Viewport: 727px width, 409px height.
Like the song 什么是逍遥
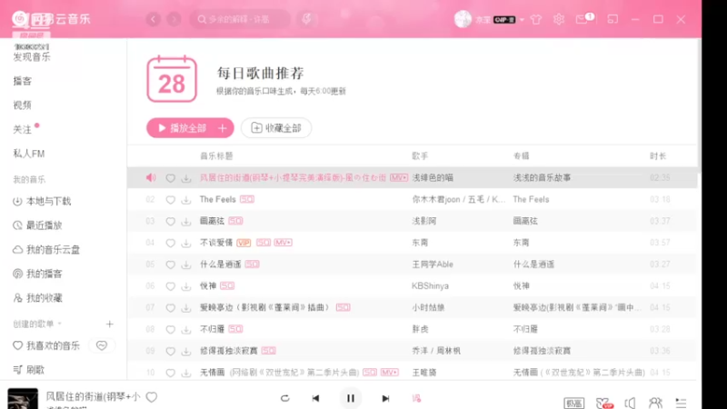tap(171, 264)
